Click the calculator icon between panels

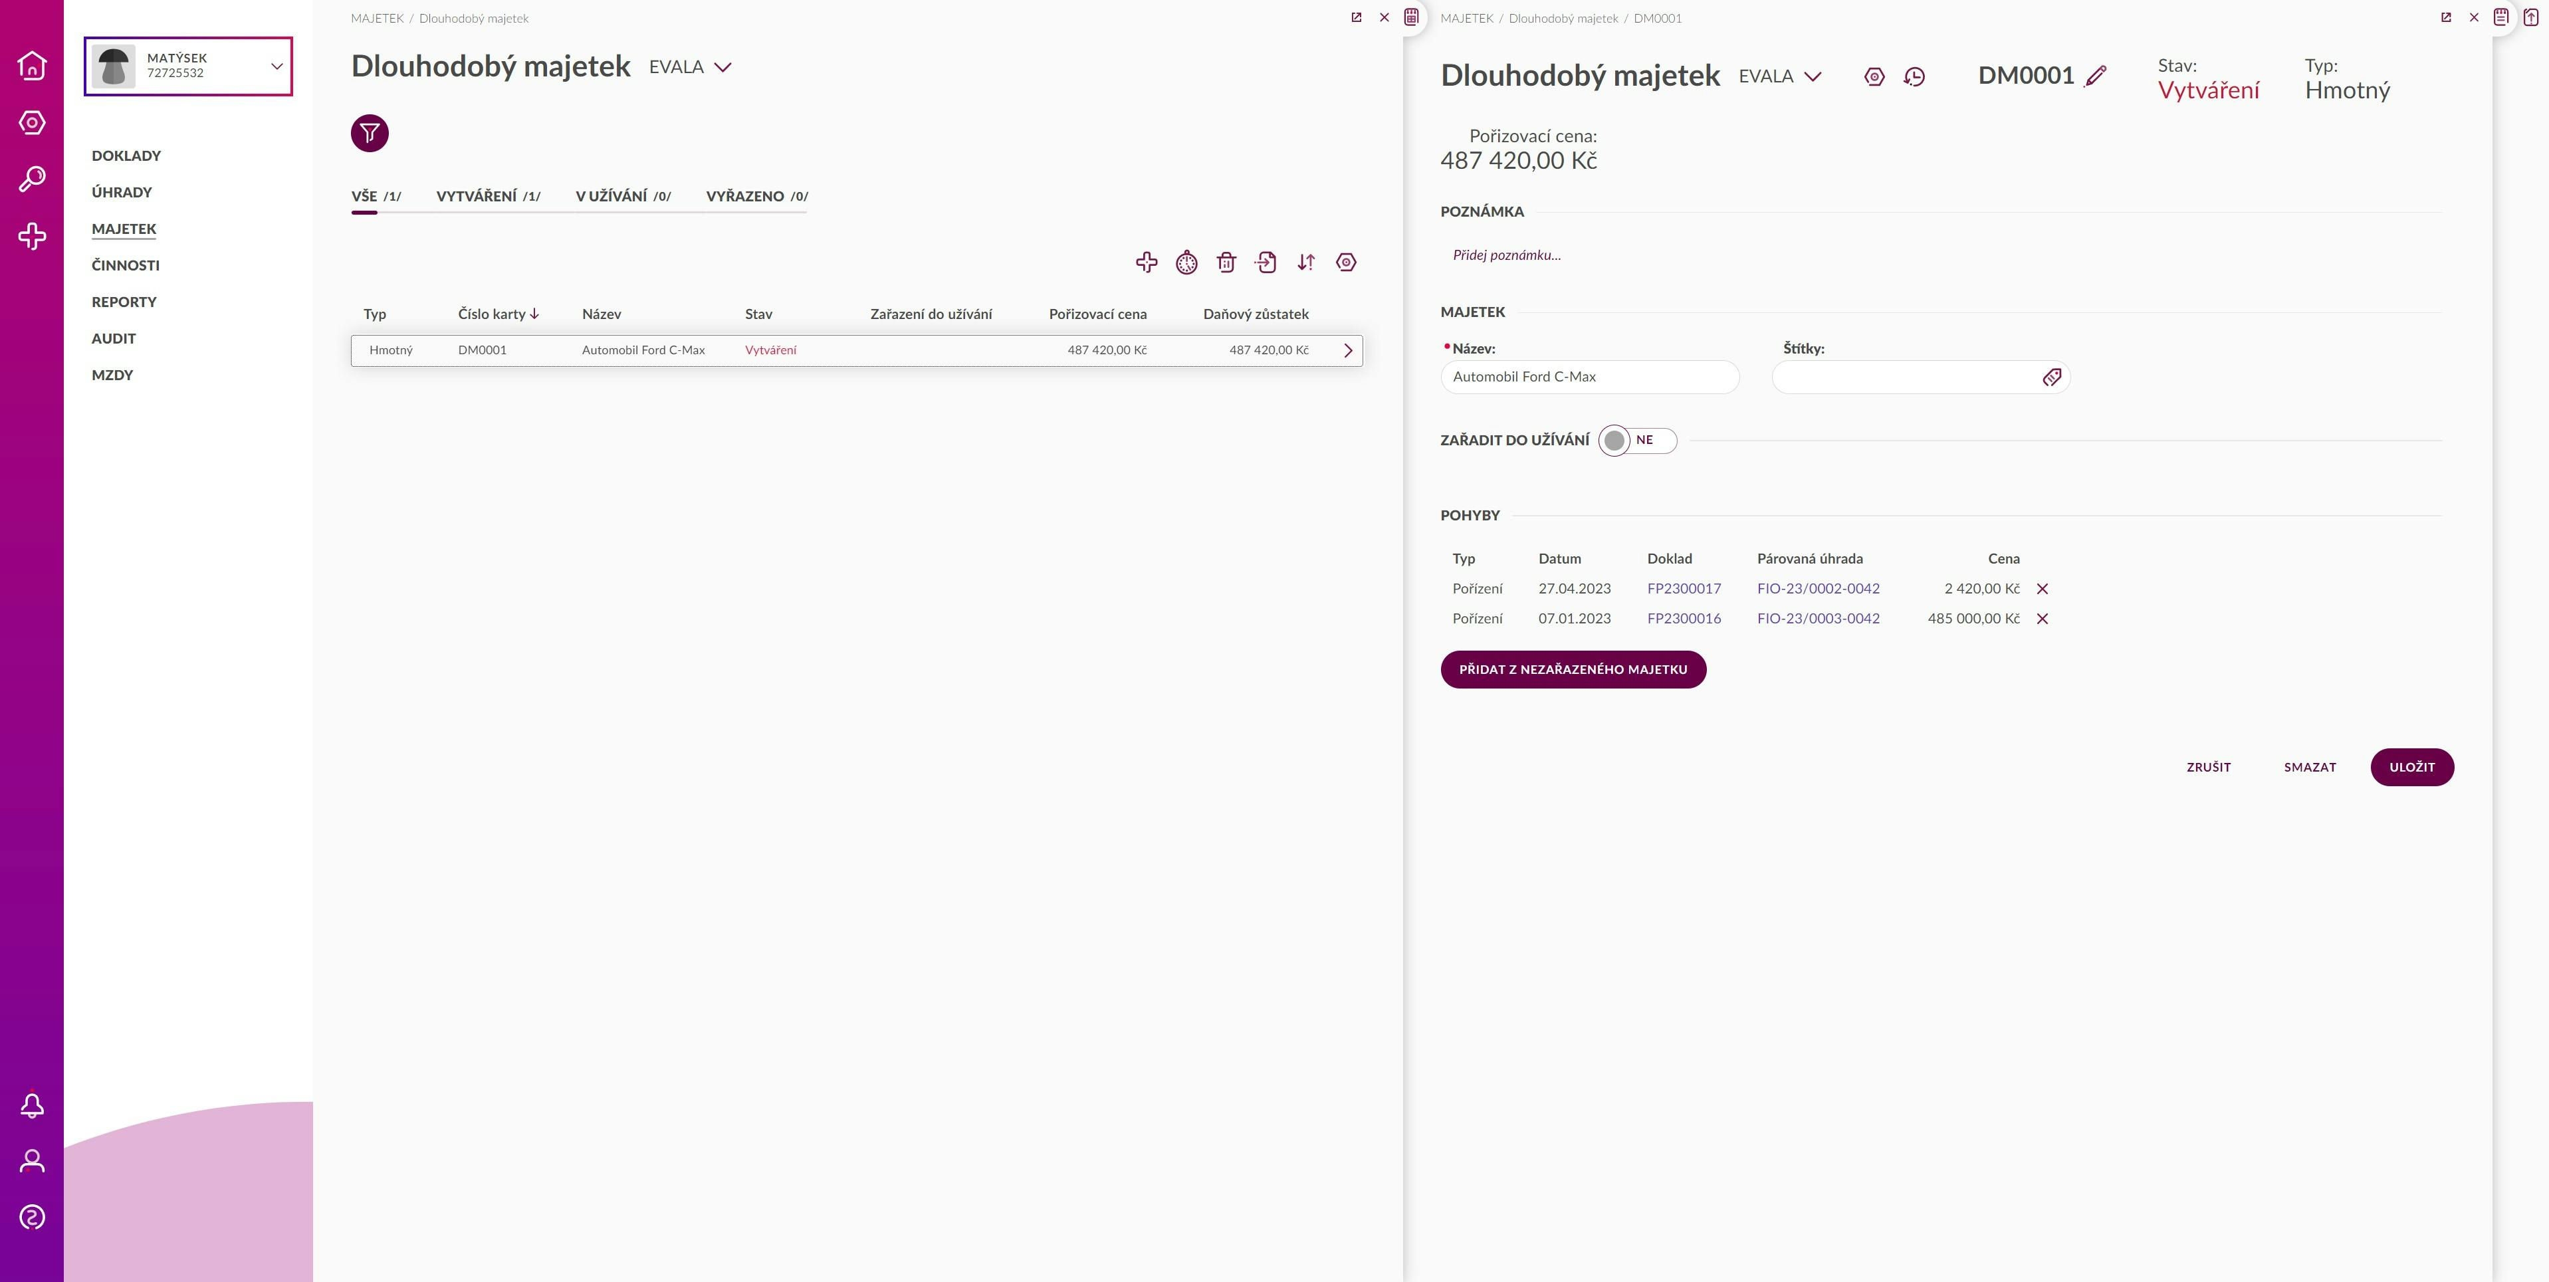(1412, 17)
